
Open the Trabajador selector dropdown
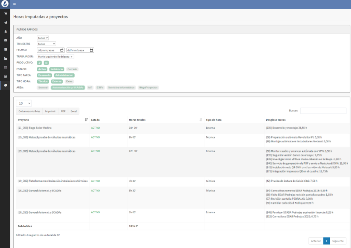pyautogui.click(x=55, y=57)
